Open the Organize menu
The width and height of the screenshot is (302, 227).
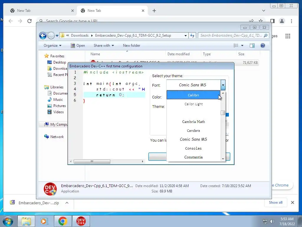(x=52, y=46)
